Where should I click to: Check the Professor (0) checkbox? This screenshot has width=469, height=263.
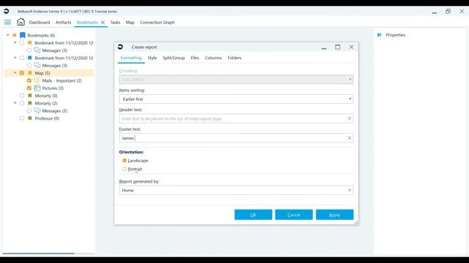click(x=22, y=118)
